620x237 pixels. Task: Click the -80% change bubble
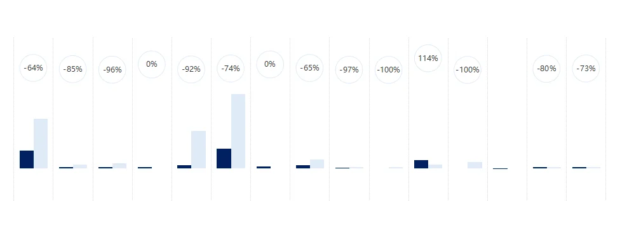pos(546,69)
